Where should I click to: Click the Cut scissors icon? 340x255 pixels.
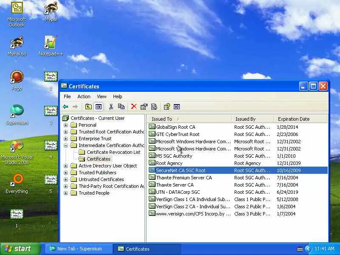(x=111, y=107)
